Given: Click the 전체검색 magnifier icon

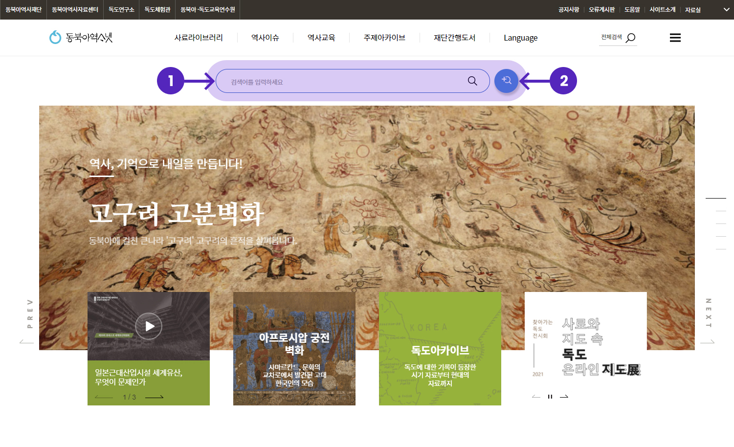Looking at the screenshot, I should (631, 38).
